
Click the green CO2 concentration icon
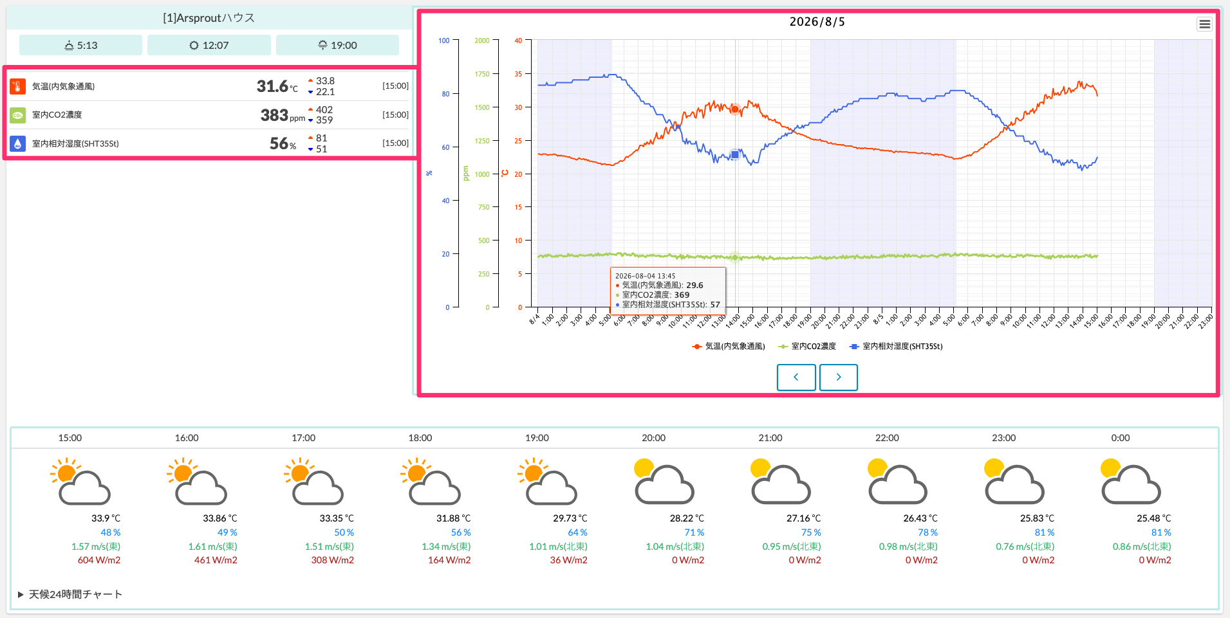point(18,115)
